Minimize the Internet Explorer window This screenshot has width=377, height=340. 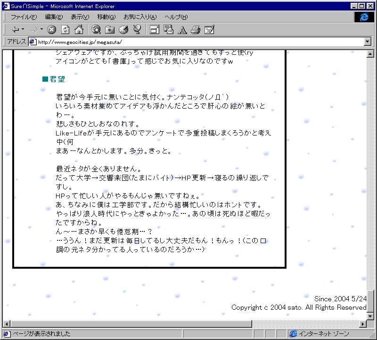tap(354, 6)
